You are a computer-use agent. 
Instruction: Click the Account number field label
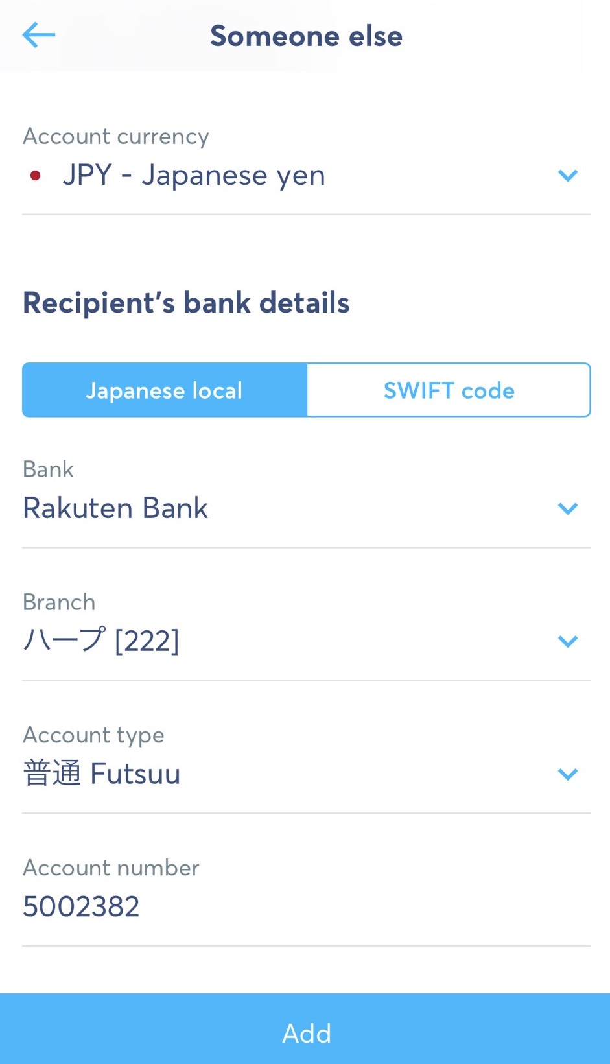(111, 868)
